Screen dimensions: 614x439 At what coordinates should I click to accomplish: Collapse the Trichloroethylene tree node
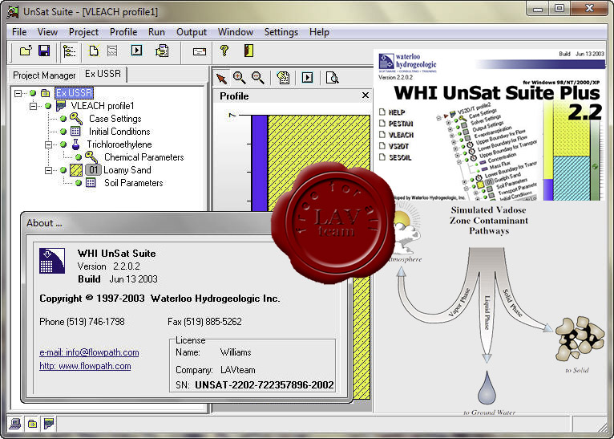click(49, 144)
